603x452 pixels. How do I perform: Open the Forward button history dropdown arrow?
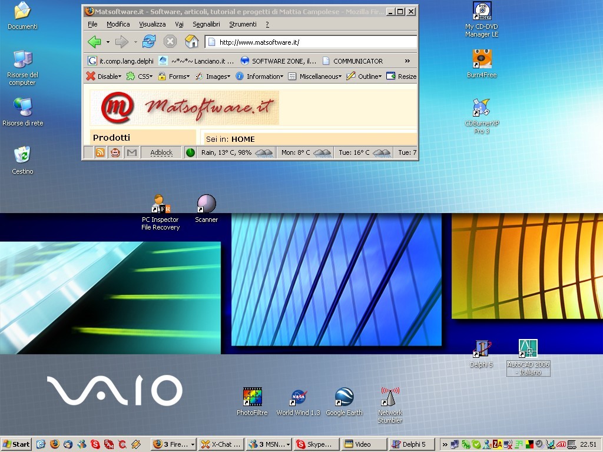pos(135,42)
